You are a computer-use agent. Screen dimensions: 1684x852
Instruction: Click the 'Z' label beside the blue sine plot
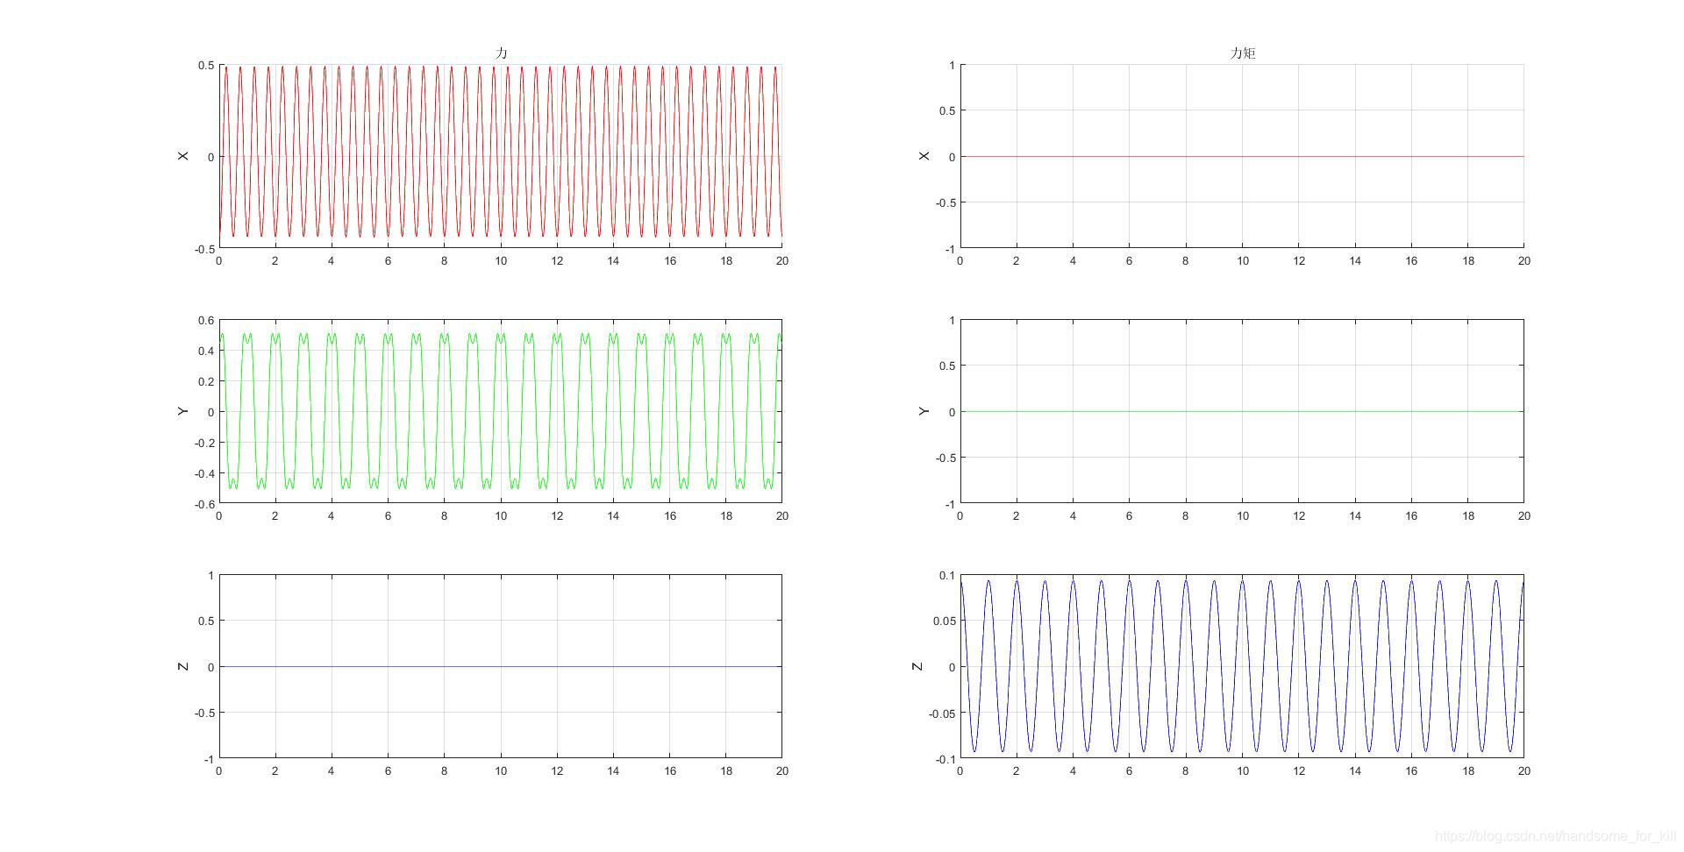(917, 666)
